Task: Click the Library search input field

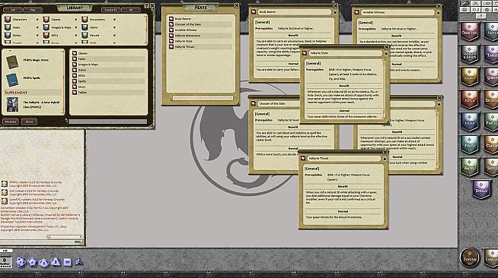Action: tap(108, 122)
